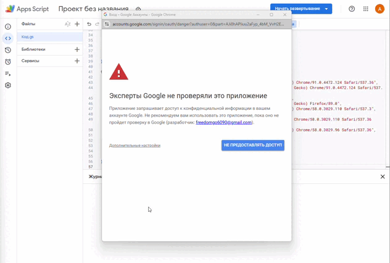
Task: Open the Overview info icon in sidebar
Action: coord(8,27)
